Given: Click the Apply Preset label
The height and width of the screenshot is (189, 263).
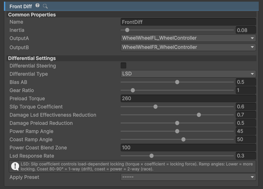Looking at the screenshot, I should tap(24, 177).
